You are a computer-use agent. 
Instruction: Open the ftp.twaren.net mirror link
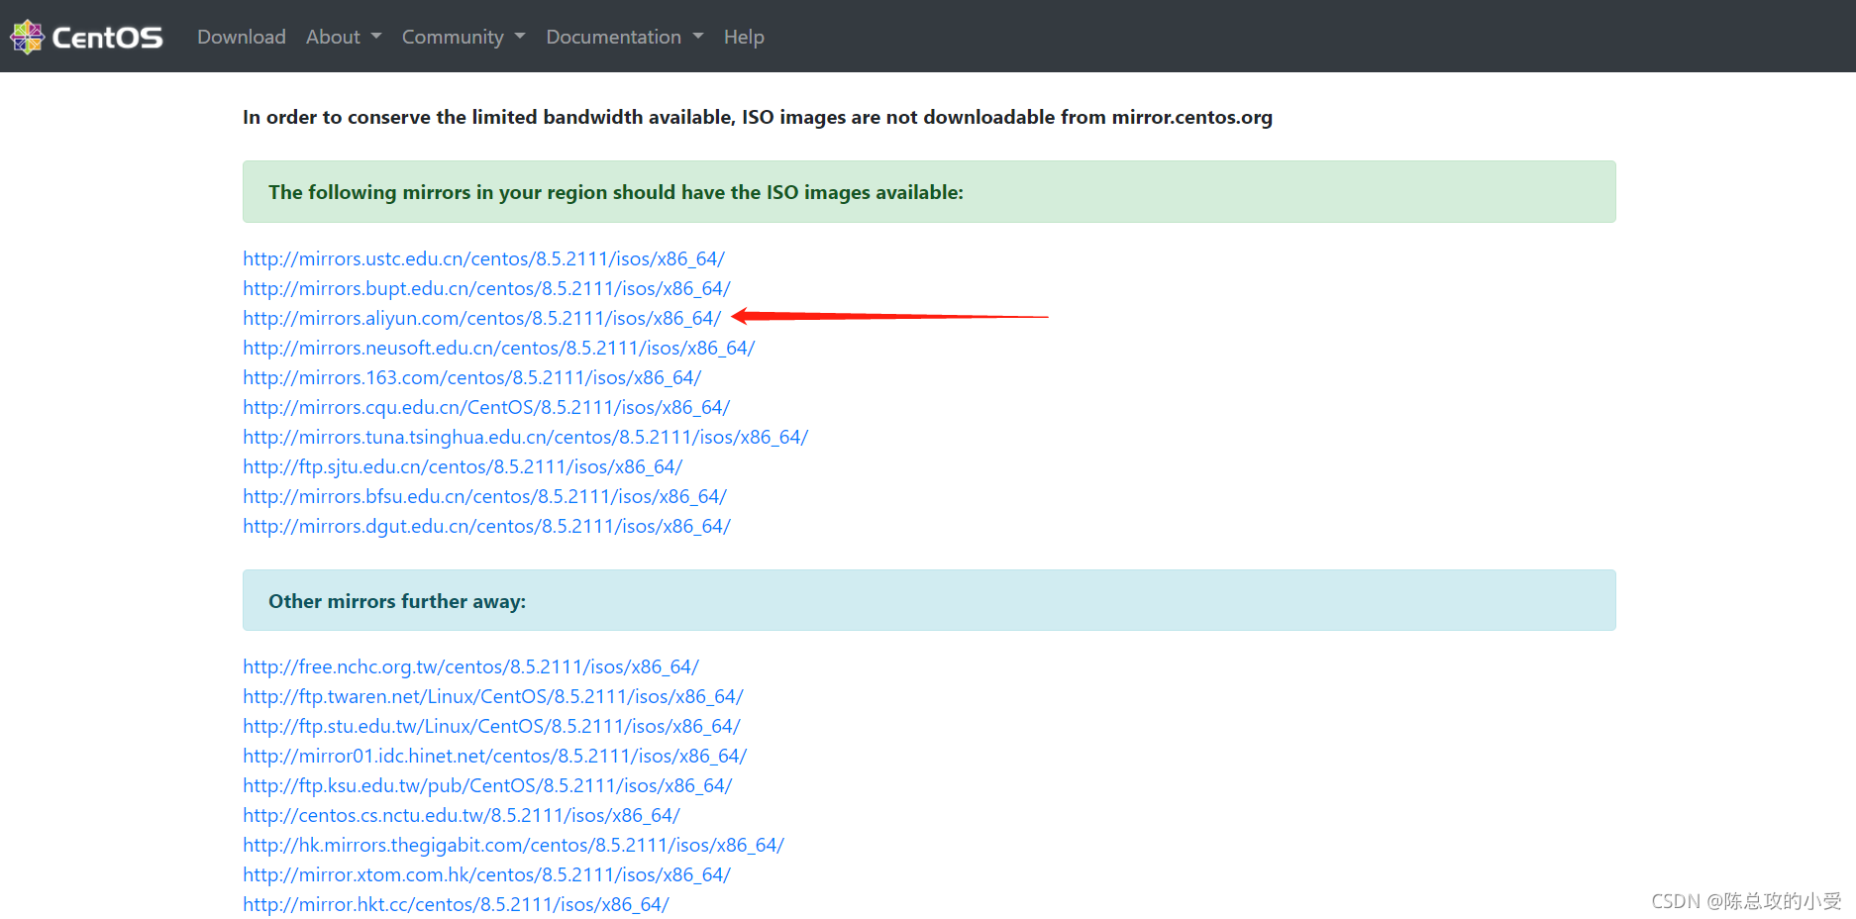point(492,696)
